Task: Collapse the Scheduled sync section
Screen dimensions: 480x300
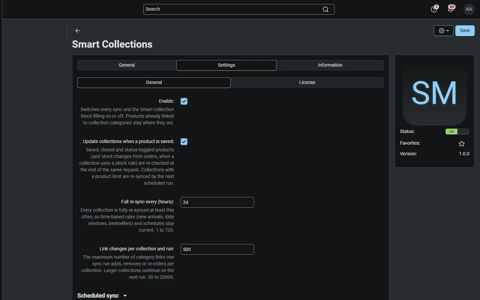Action: point(102,296)
